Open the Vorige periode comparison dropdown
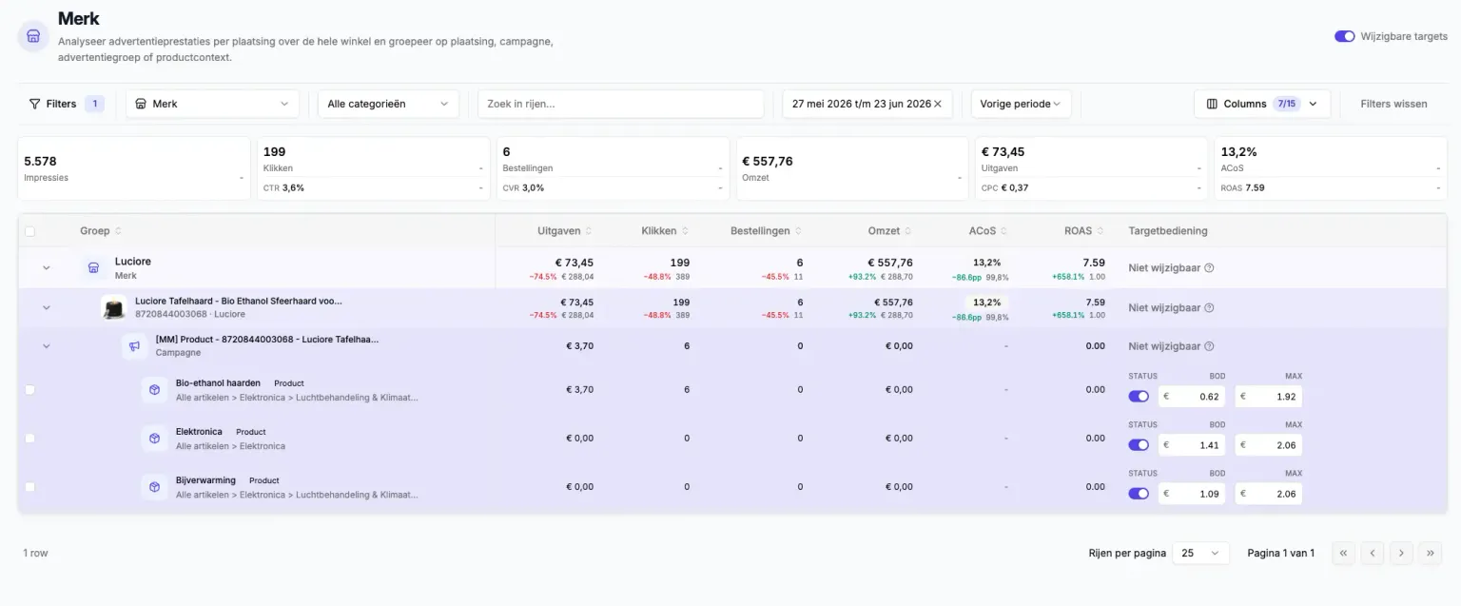Viewport: 1461px width, 606px height. (1021, 104)
